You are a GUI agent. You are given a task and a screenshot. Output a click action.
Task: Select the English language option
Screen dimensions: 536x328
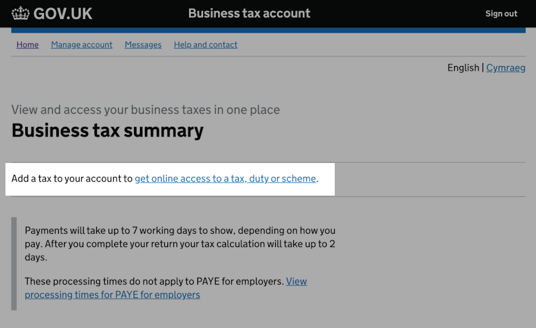click(463, 68)
